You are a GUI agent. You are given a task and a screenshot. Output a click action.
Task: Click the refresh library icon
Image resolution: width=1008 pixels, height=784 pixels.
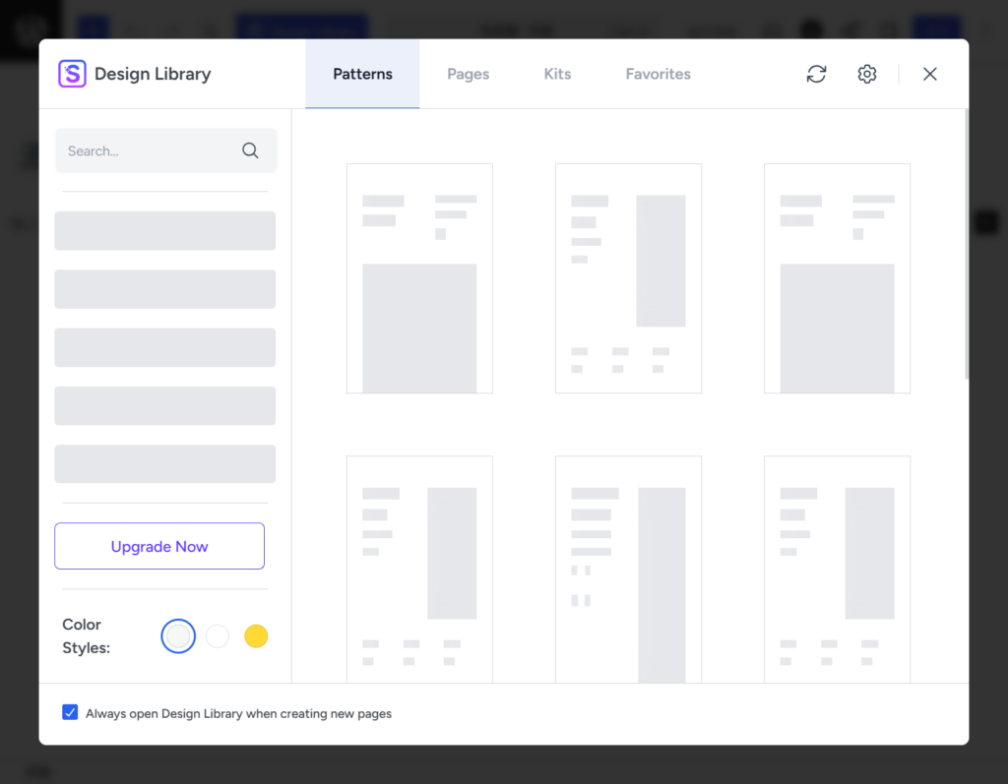(x=816, y=74)
